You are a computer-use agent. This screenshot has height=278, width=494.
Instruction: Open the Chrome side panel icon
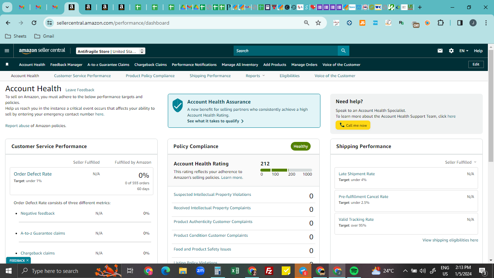(460, 23)
